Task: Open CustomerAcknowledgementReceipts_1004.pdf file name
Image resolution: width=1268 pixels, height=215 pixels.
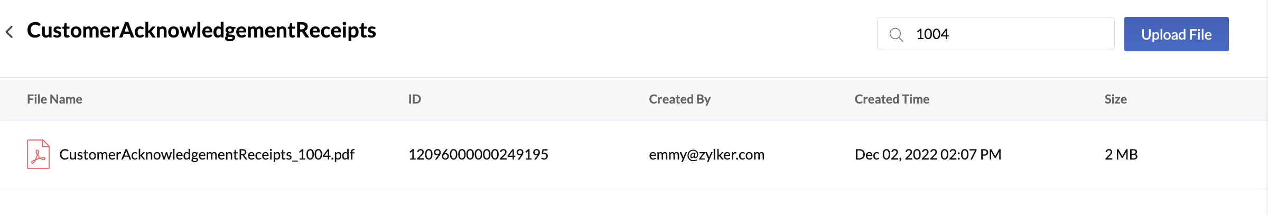Action: [x=207, y=155]
